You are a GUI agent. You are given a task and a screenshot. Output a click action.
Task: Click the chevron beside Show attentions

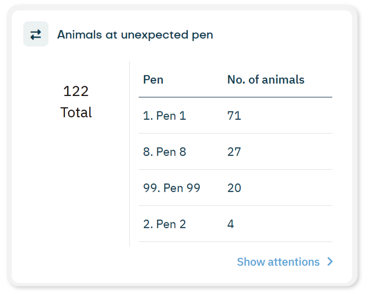pos(330,262)
